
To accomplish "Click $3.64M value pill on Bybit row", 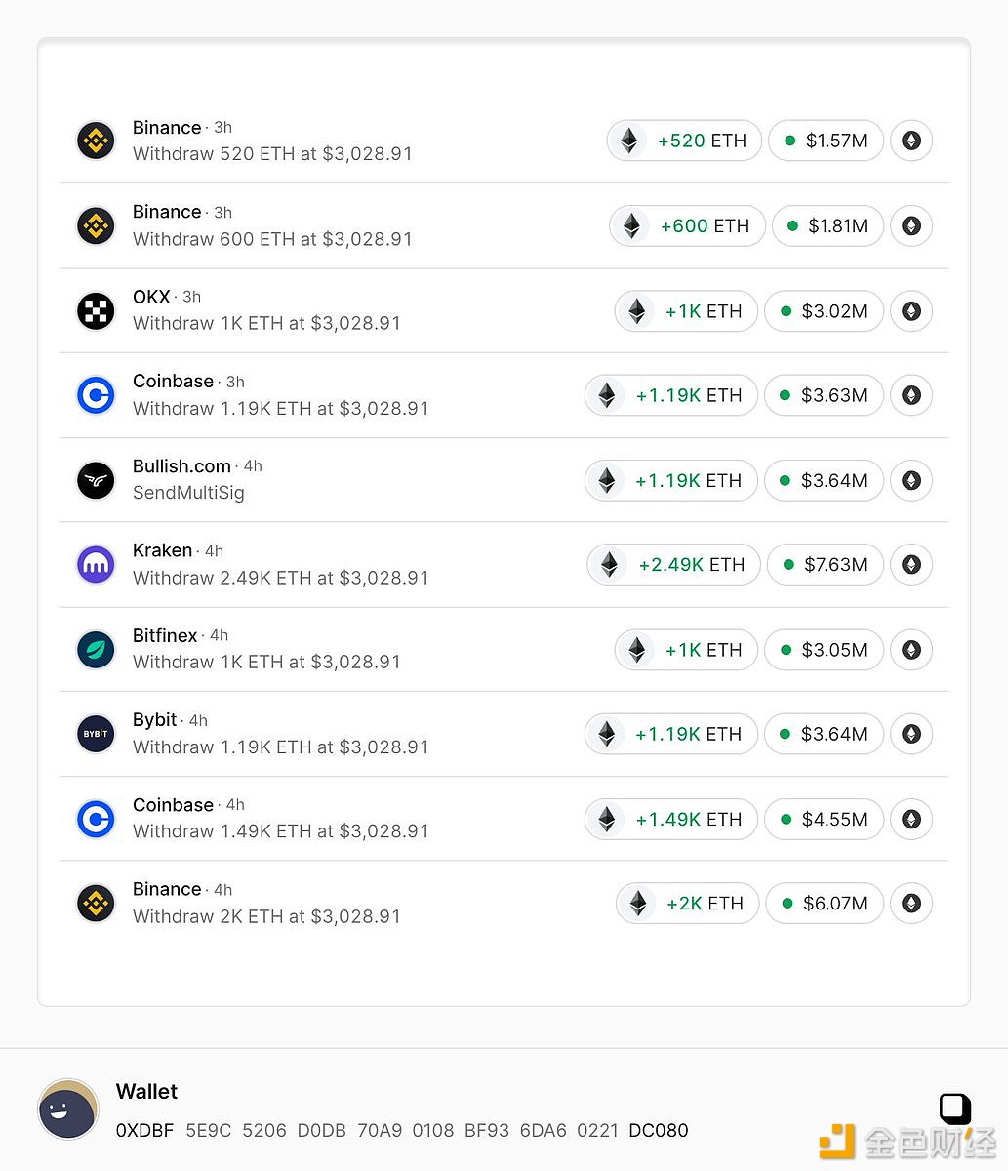I will coord(824,734).
